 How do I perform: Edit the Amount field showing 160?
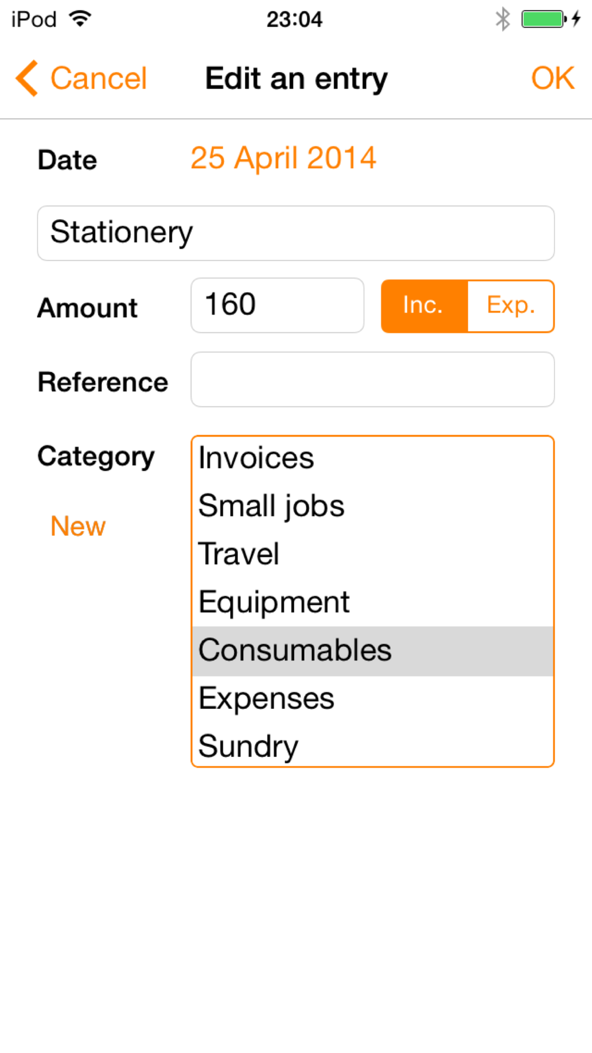[x=277, y=305]
